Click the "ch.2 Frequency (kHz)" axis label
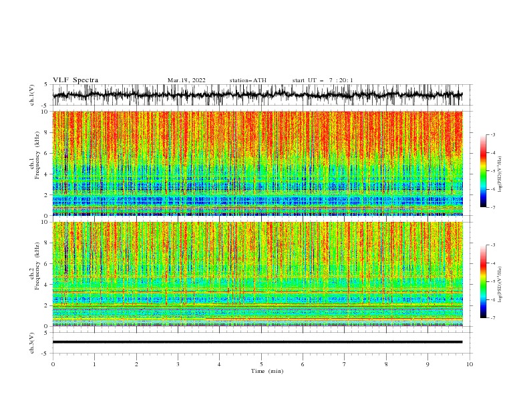This screenshot has height=409, width=529. click(35, 266)
